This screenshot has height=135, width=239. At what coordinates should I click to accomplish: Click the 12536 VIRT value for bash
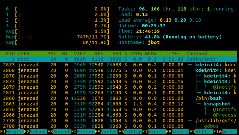point(78,98)
